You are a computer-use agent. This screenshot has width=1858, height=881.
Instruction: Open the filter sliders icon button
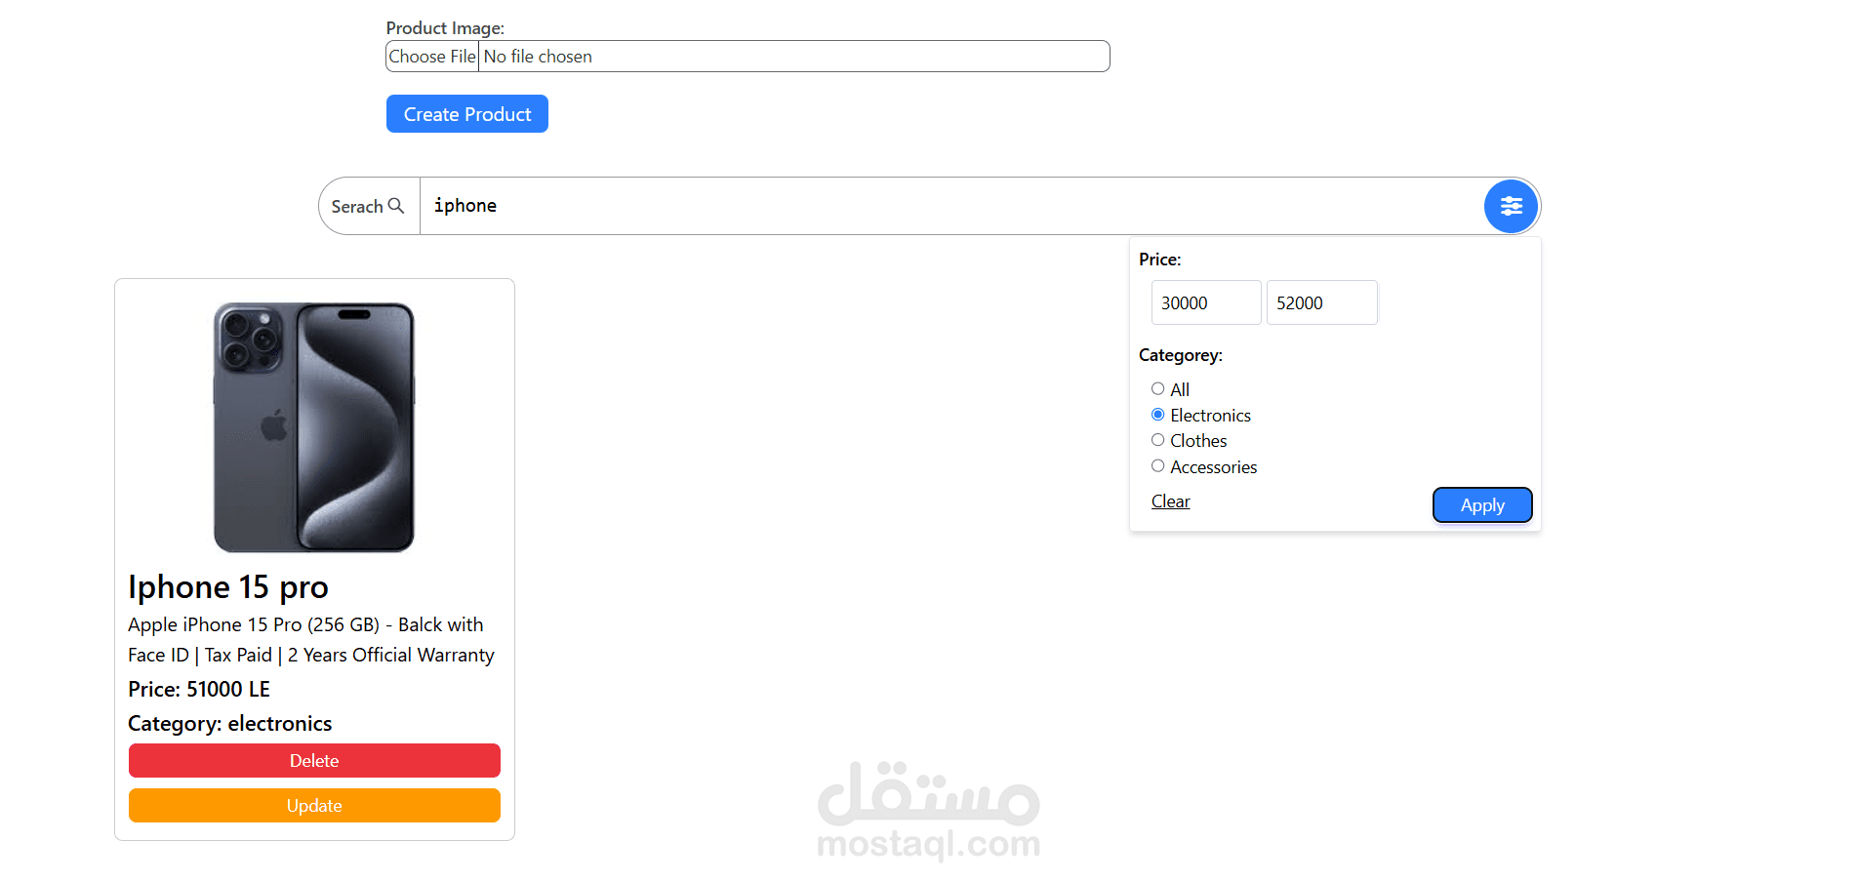point(1511,206)
